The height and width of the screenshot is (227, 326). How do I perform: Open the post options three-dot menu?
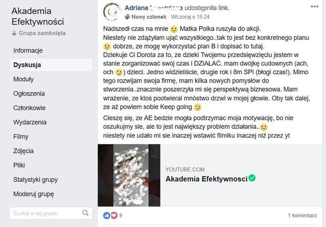(x=315, y=7)
